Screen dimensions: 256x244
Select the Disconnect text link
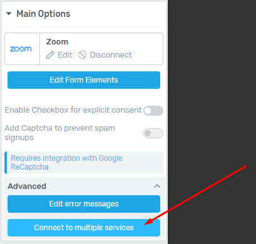(x=111, y=55)
